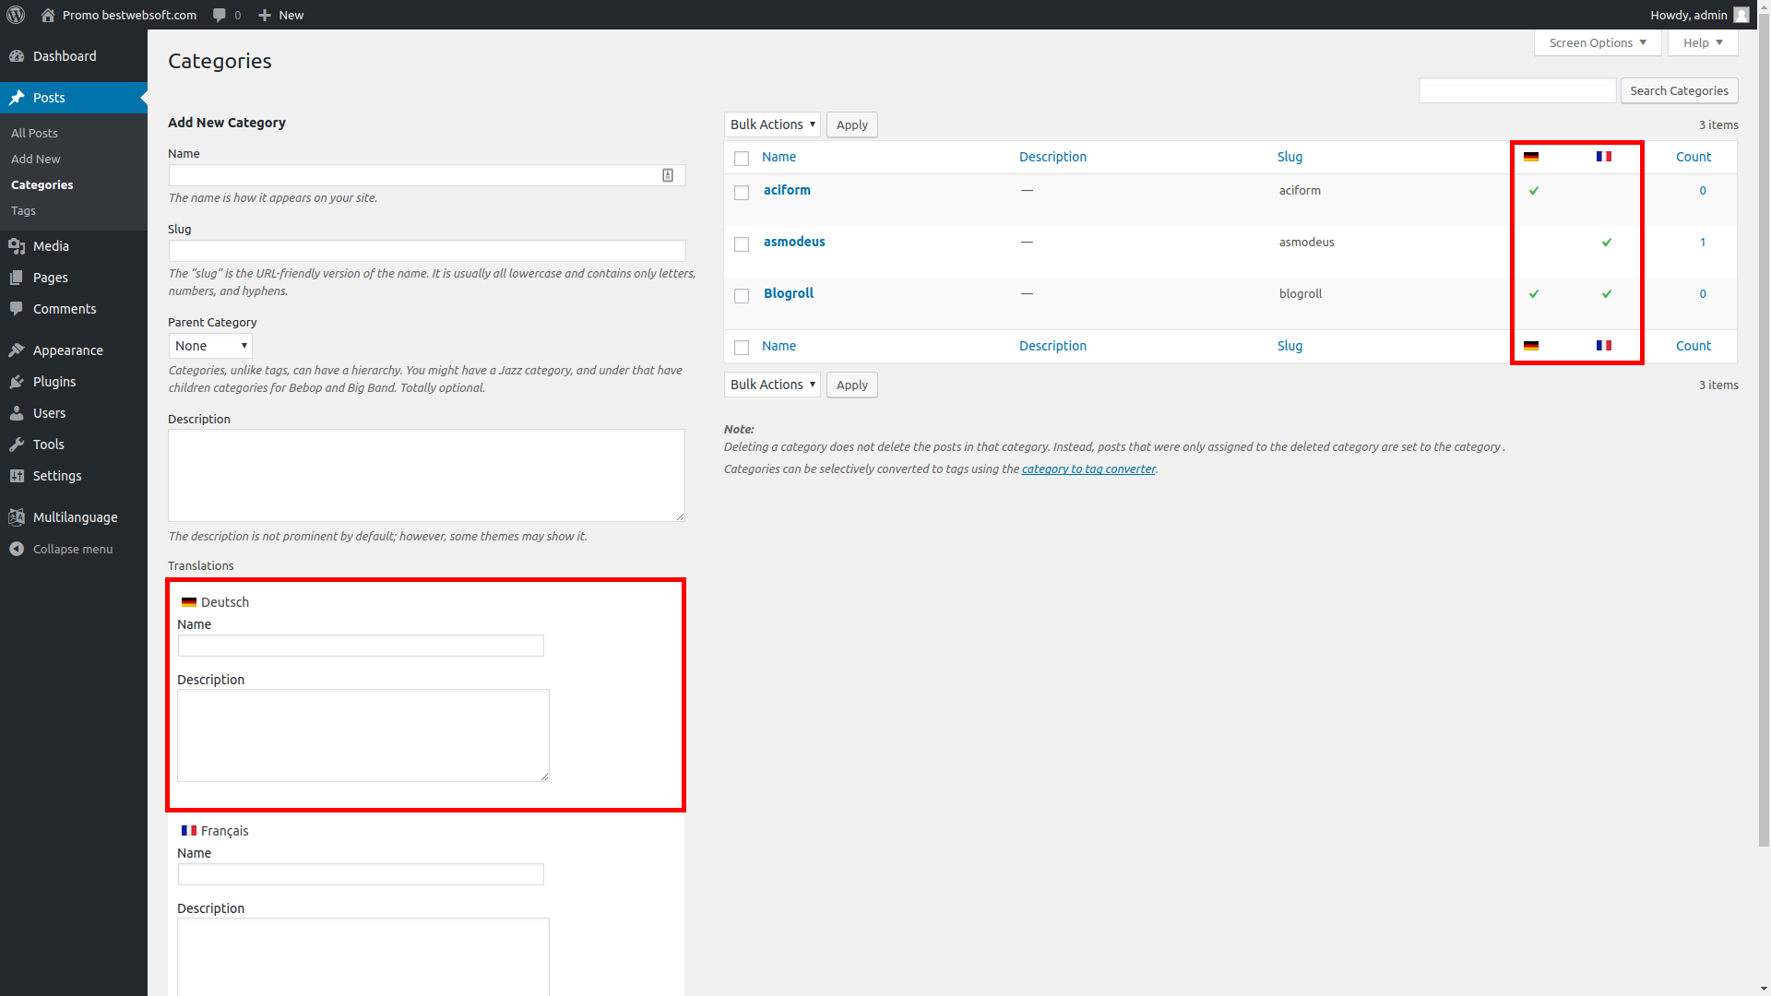1771x996 pixels.
Task: Open the Parent Category dropdown
Action: point(210,346)
